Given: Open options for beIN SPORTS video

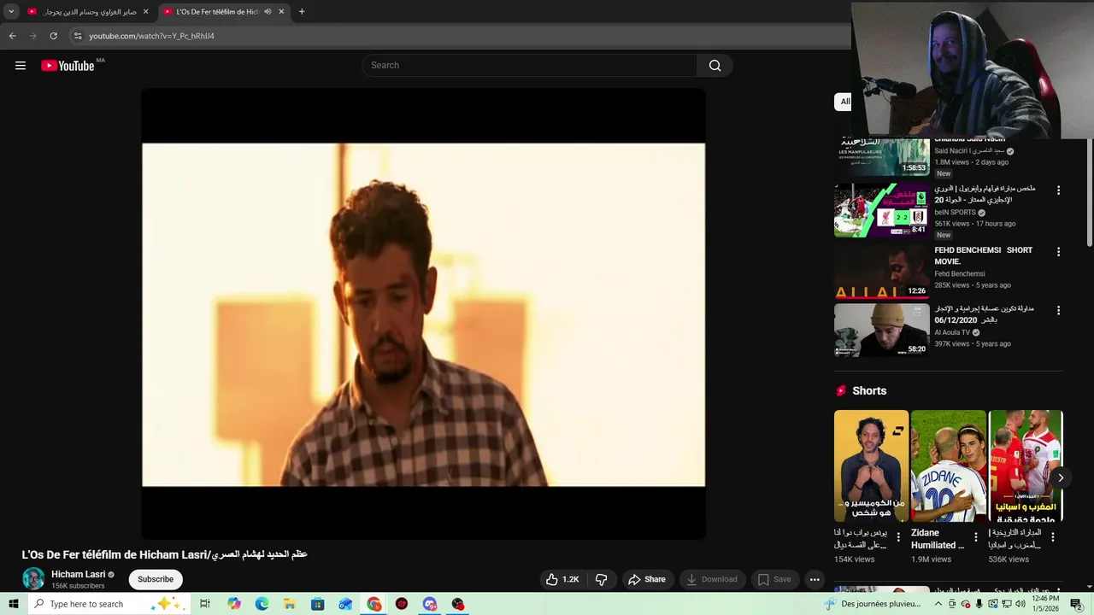Looking at the screenshot, I should (x=1058, y=190).
